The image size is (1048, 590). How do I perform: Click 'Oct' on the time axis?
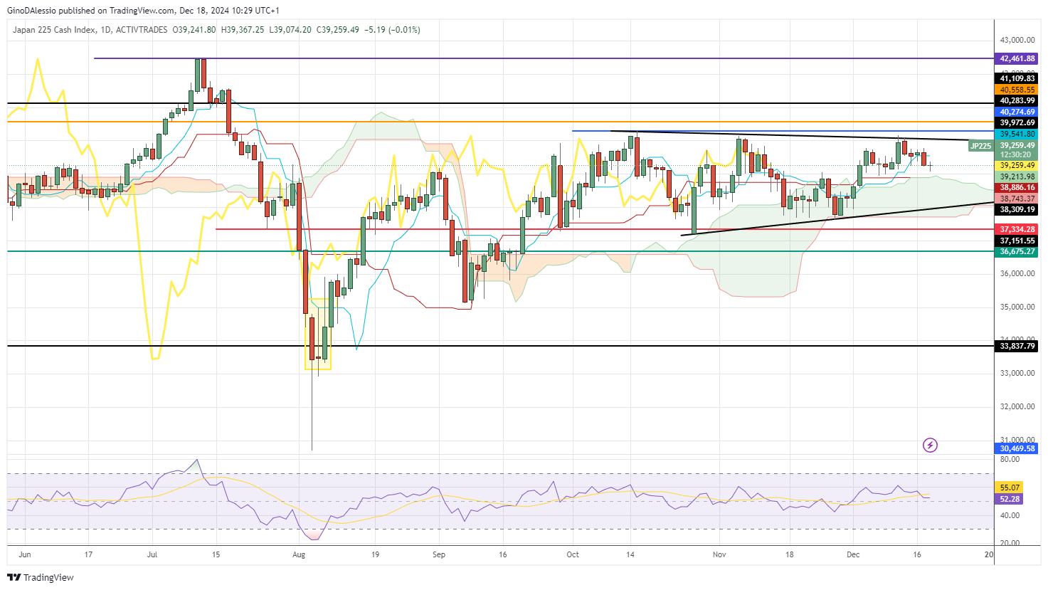pyautogui.click(x=572, y=554)
